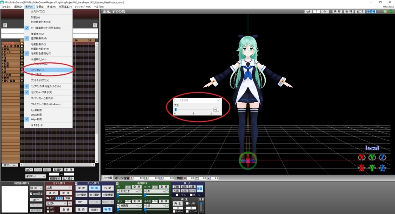The height and width of the screenshot is (214, 395).
Task: Open the 真面目 brow morph dropdown
Action: pos(129,206)
